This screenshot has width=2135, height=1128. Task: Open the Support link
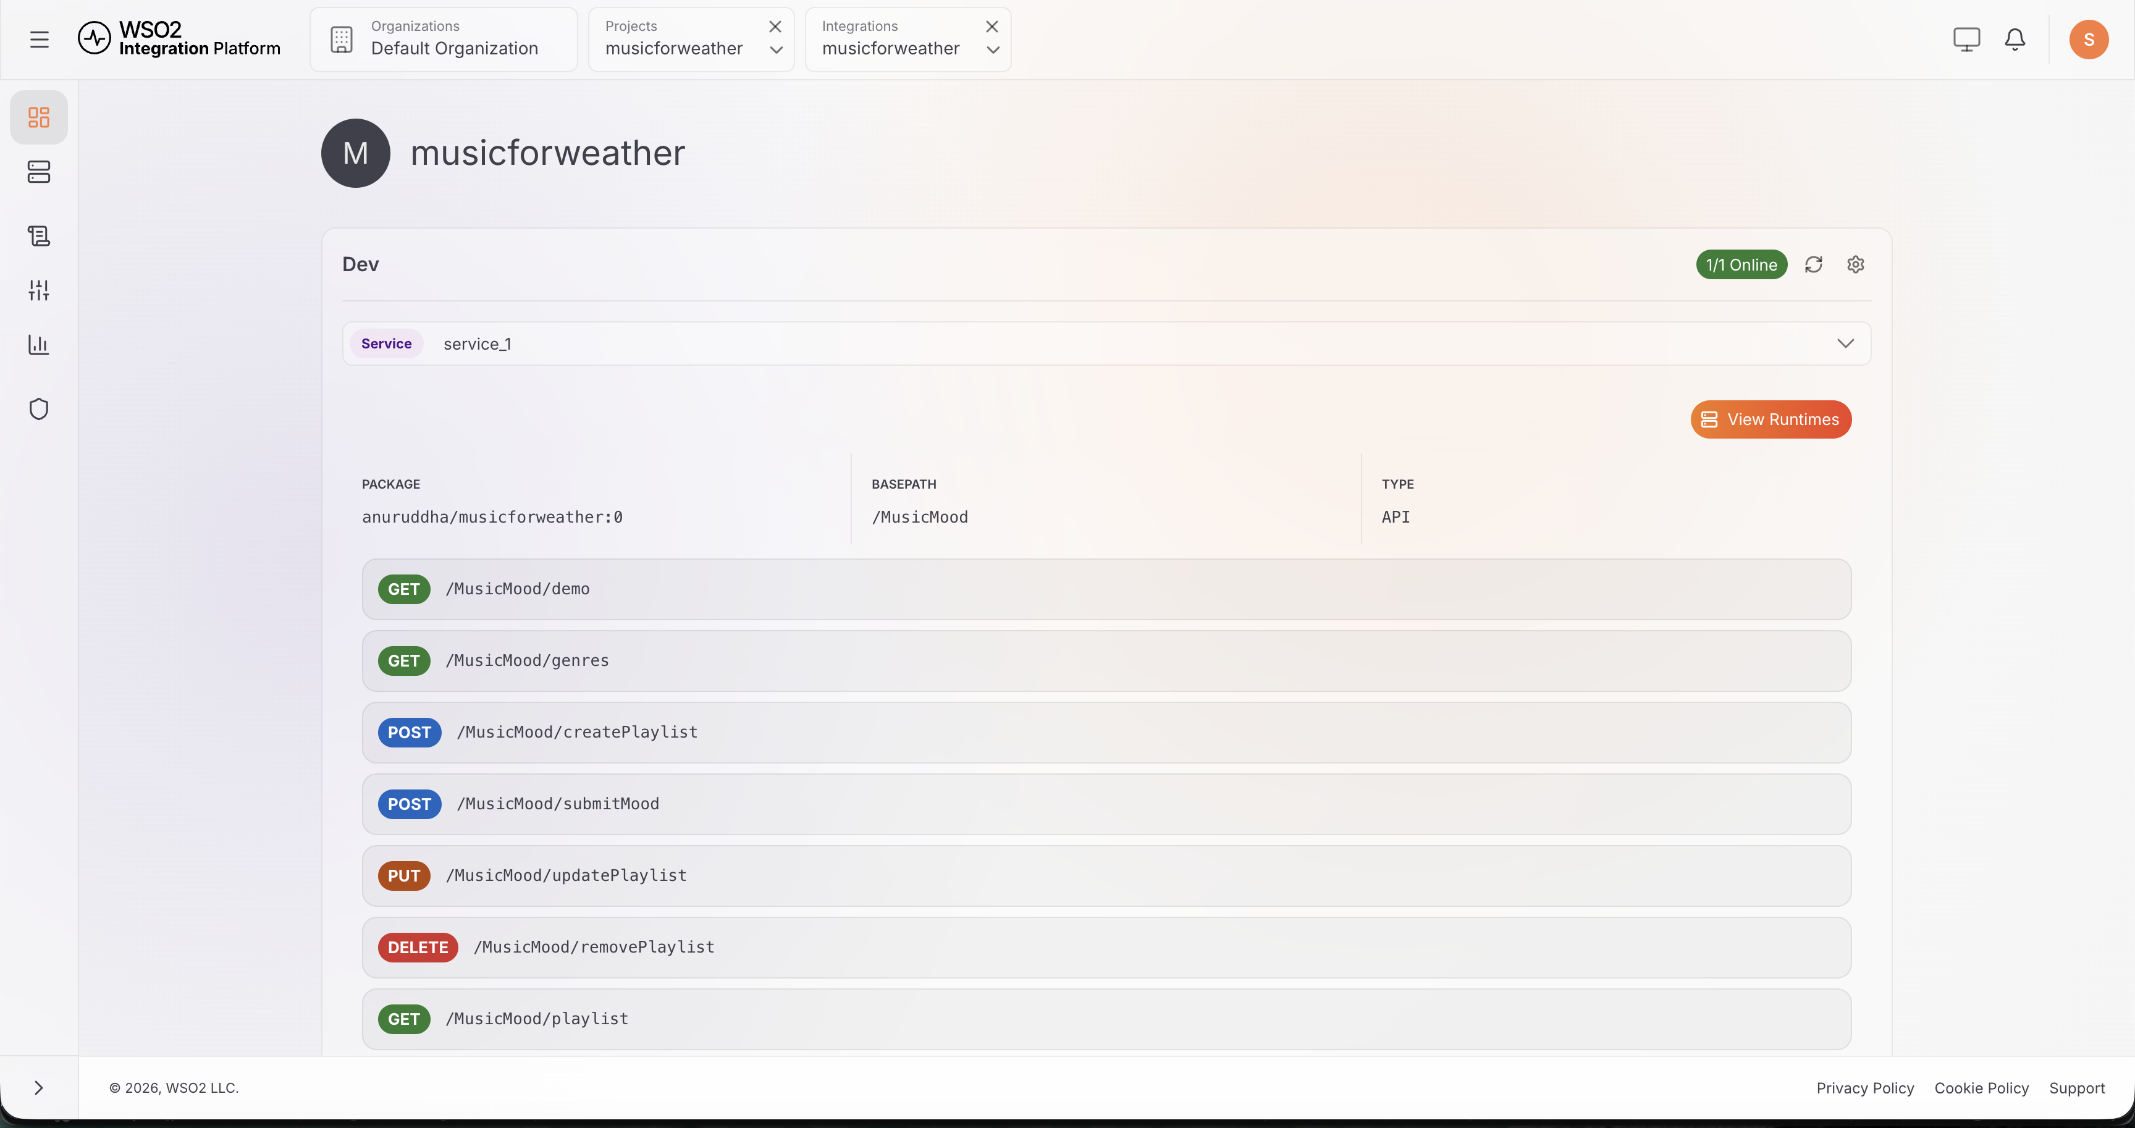[2077, 1088]
